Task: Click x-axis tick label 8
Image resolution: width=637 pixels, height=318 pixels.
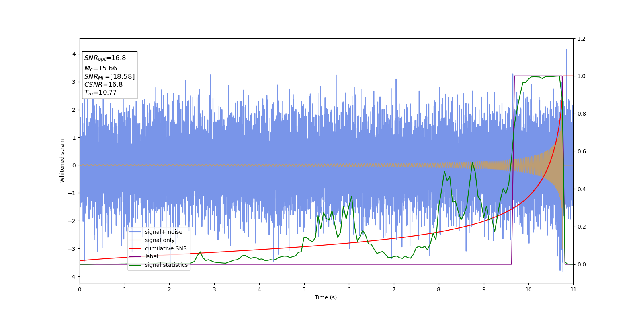Action: [x=439, y=289]
